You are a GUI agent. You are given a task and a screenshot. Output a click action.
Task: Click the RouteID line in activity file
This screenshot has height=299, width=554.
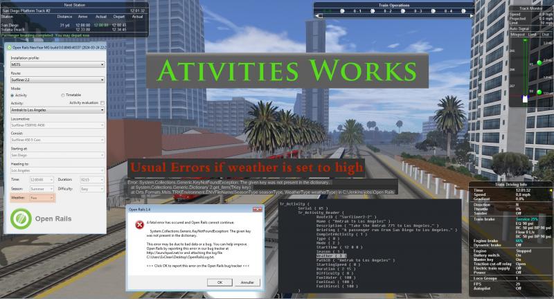(346, 217)
